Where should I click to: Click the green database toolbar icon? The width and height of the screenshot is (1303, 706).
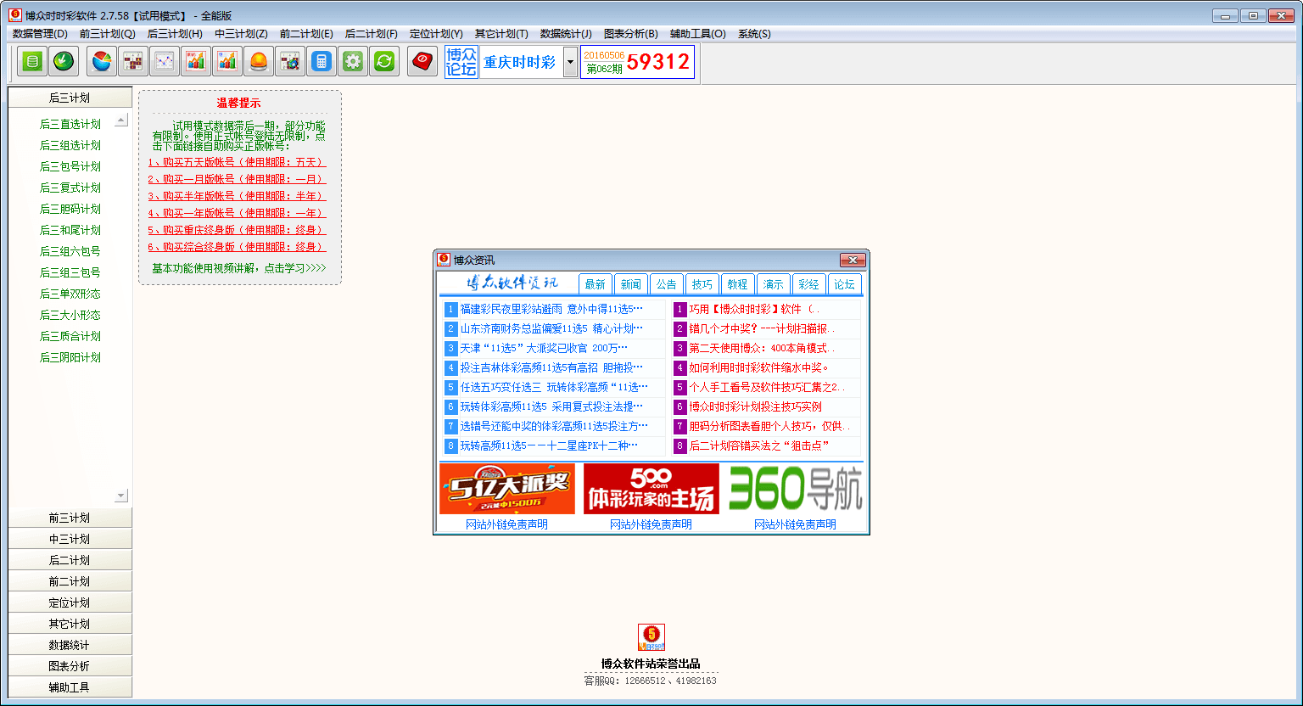tap(32, 61)
